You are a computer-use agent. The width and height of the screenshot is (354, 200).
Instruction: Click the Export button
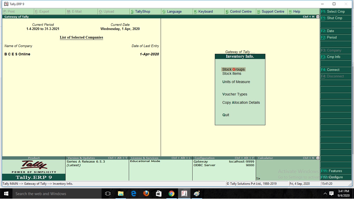(x=50, y=12)
